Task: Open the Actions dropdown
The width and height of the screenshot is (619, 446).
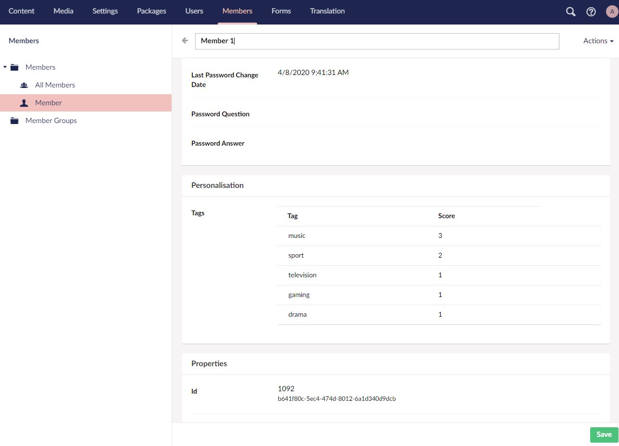Action: (598, 41)
